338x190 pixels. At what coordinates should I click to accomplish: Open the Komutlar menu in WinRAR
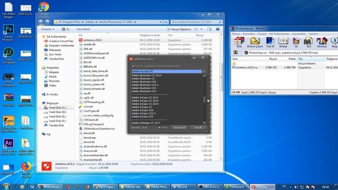pyautogui.click(x=249, y=34)
